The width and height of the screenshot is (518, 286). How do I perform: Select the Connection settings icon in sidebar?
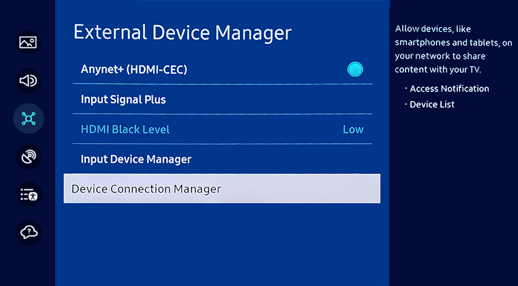point(28,118)
